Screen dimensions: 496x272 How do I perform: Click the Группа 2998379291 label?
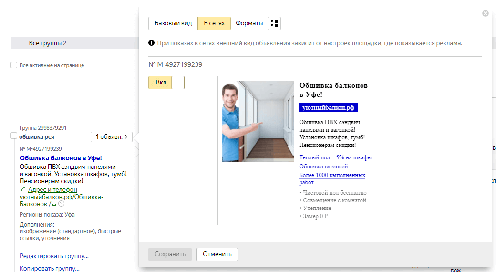tap(43, 128)
